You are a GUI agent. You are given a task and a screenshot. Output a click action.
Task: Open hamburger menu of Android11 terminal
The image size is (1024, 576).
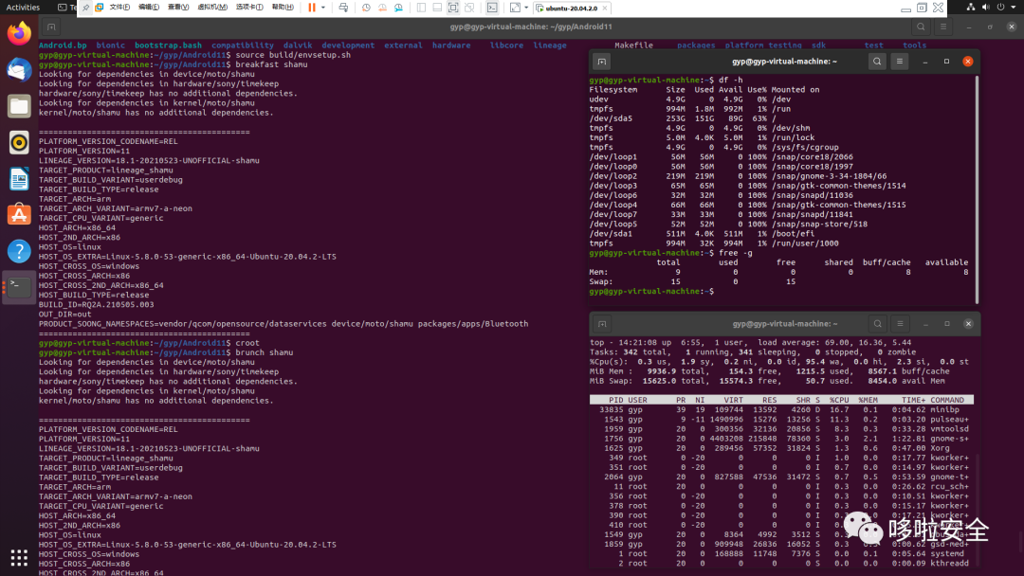pyautogui.click(x=943, y=27)
